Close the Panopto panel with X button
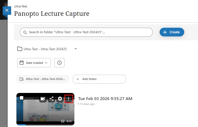This screenshot has width=198, height=127. tap(7, 10)
